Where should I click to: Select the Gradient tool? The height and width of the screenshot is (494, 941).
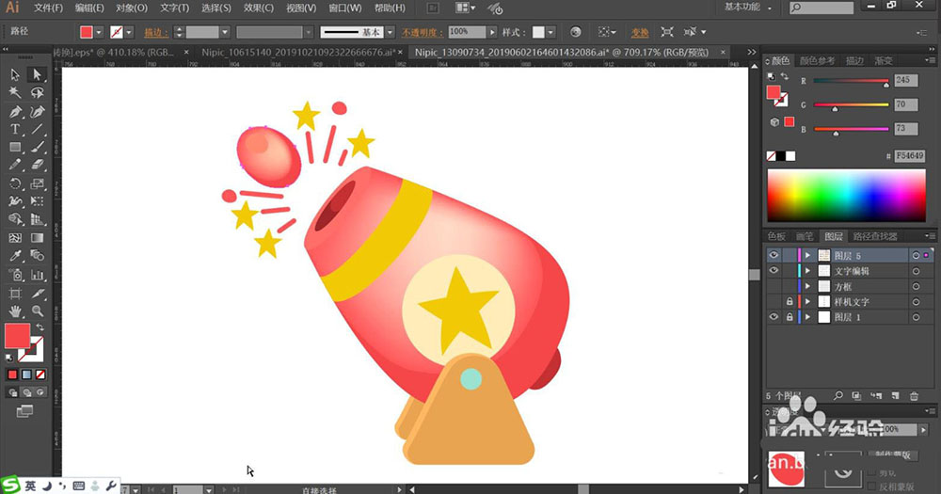point(38,238)
